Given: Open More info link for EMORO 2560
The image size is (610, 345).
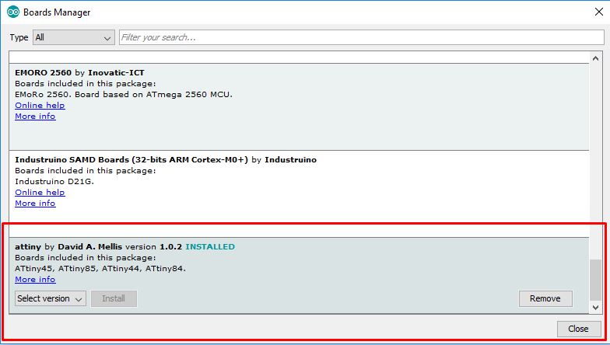Looking at the screenshot, I should point(35,117).
